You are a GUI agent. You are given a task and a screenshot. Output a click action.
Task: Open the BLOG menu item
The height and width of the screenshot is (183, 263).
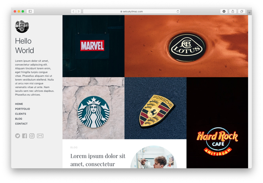(x=19, y=119)
